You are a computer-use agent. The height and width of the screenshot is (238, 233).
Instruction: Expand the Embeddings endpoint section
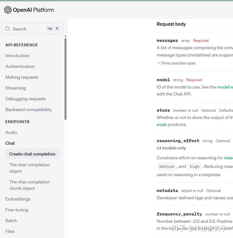[18, 199]
